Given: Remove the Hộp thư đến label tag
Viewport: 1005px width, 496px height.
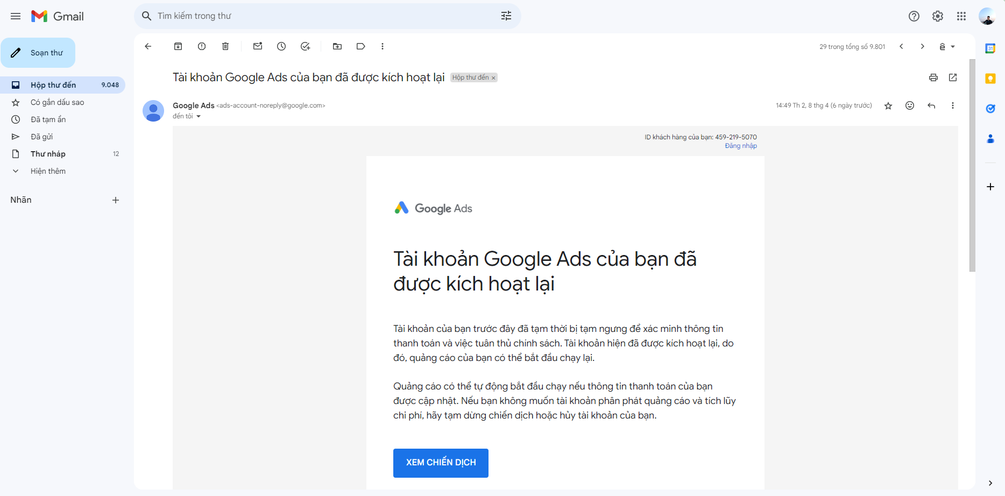Looking at the screenshot, I should pos(493,78).
